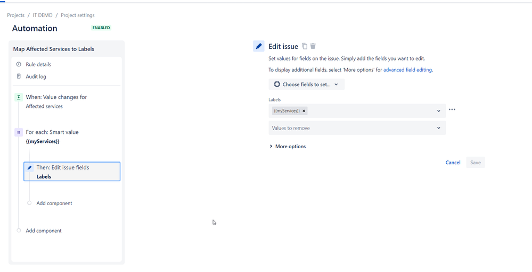Click into the Labels input field
Viewport: 532px width, 272px height.
[x=357, y=111]
